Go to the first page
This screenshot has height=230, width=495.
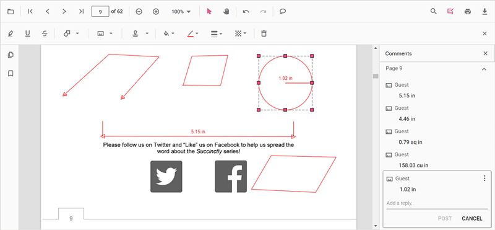tap(30, 12)
